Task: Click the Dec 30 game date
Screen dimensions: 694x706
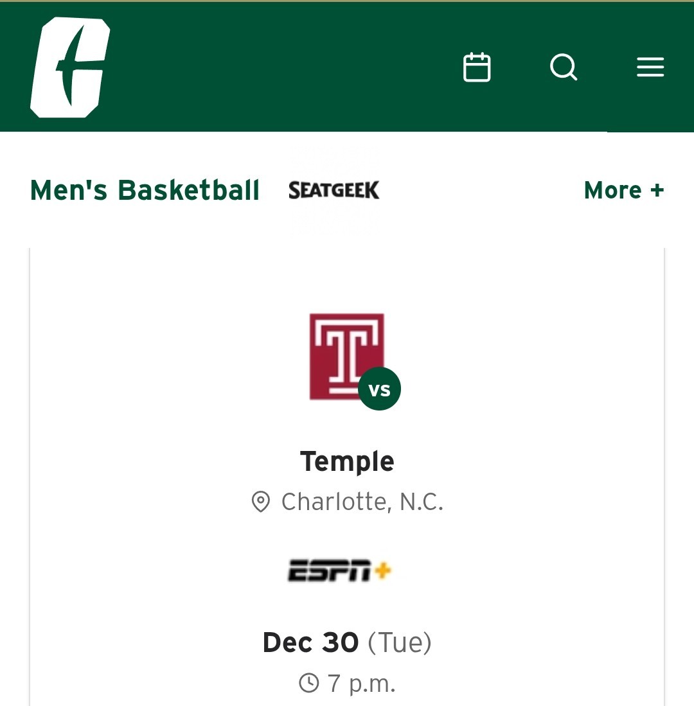Action: tap(310, 642)
